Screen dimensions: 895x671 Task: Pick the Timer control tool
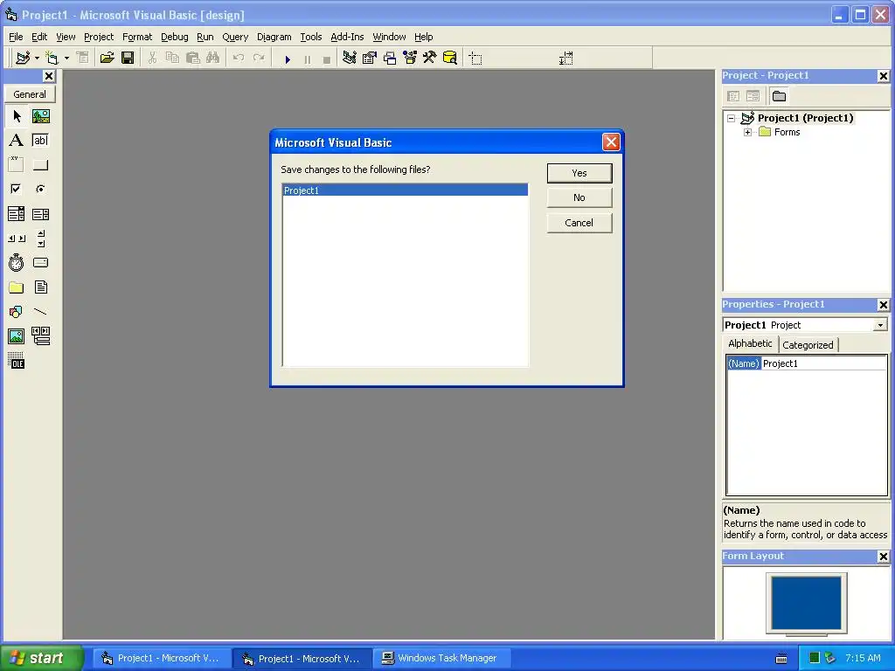[17, 262]
